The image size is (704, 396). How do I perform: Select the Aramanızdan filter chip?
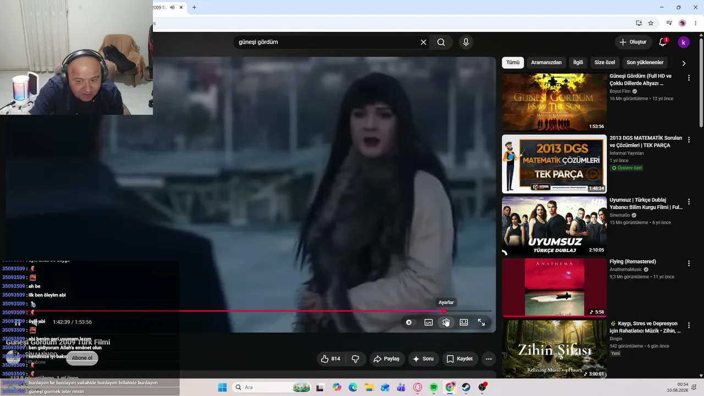(x=546, y=63)
